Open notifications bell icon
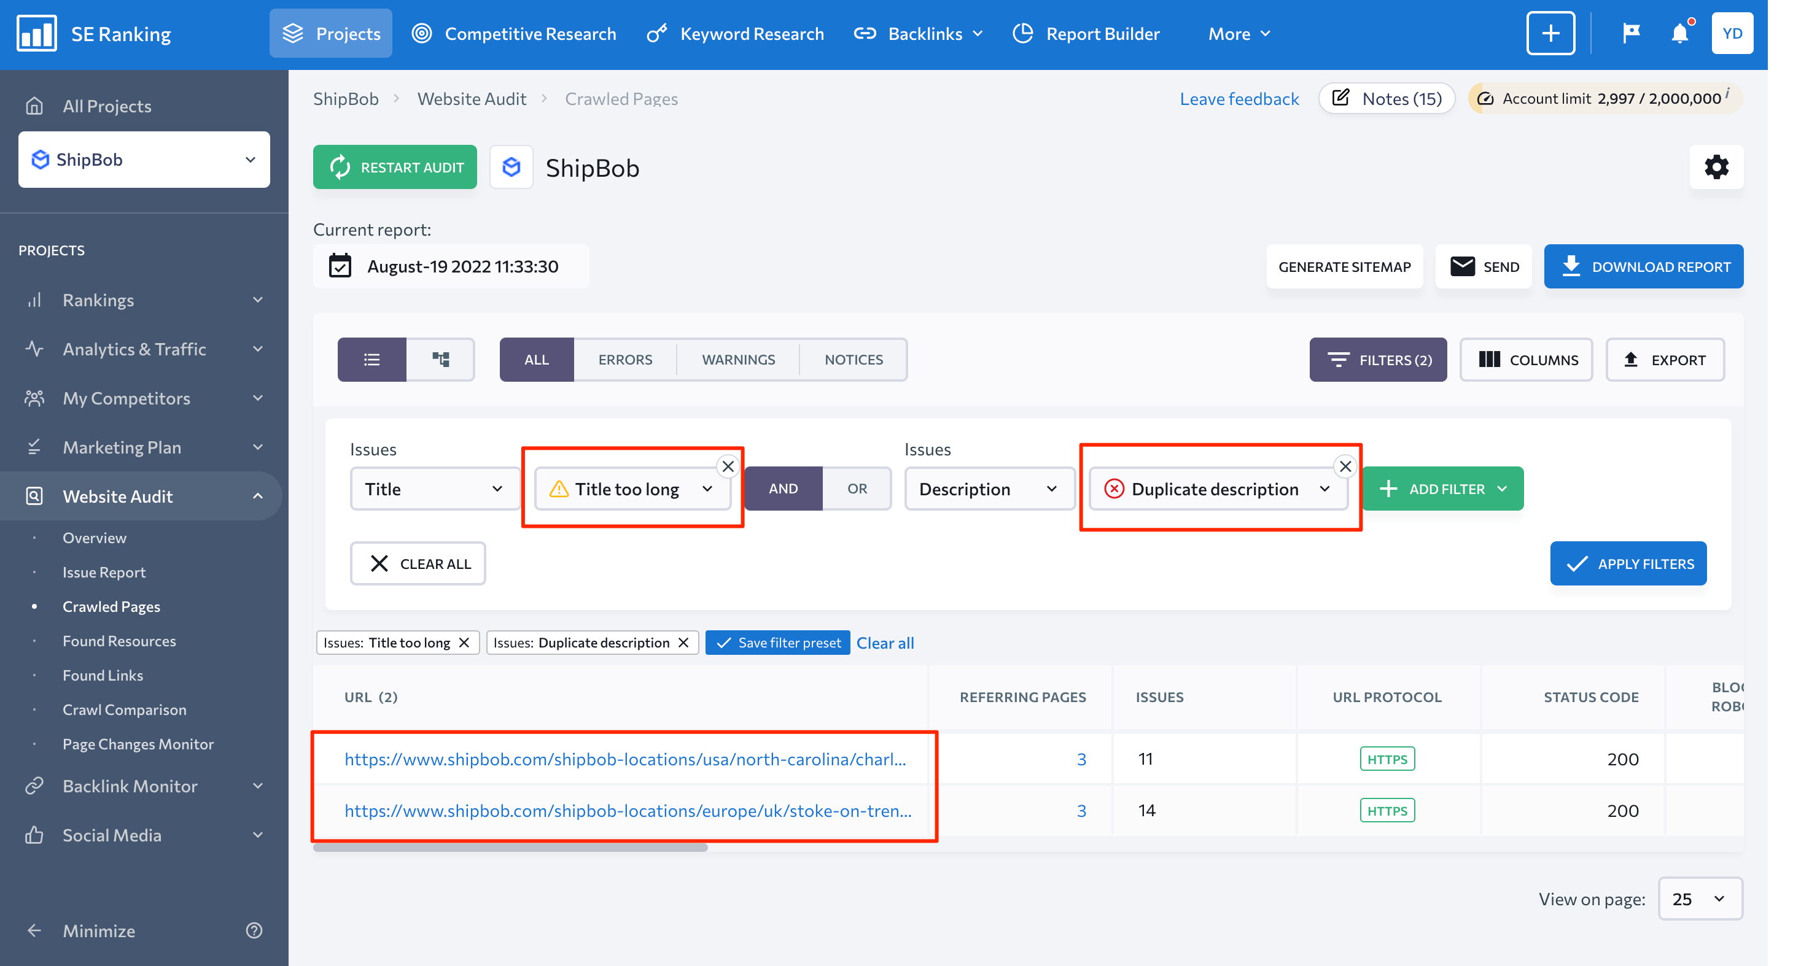The height and width of the screenshot is (966, 1793). point(1679,33)
